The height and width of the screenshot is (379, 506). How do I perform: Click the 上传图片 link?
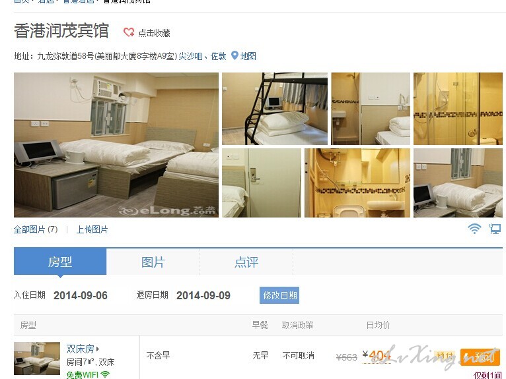[x=92, y=229]
